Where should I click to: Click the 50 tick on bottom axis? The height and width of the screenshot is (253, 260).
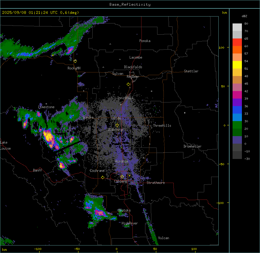(155, 249)
